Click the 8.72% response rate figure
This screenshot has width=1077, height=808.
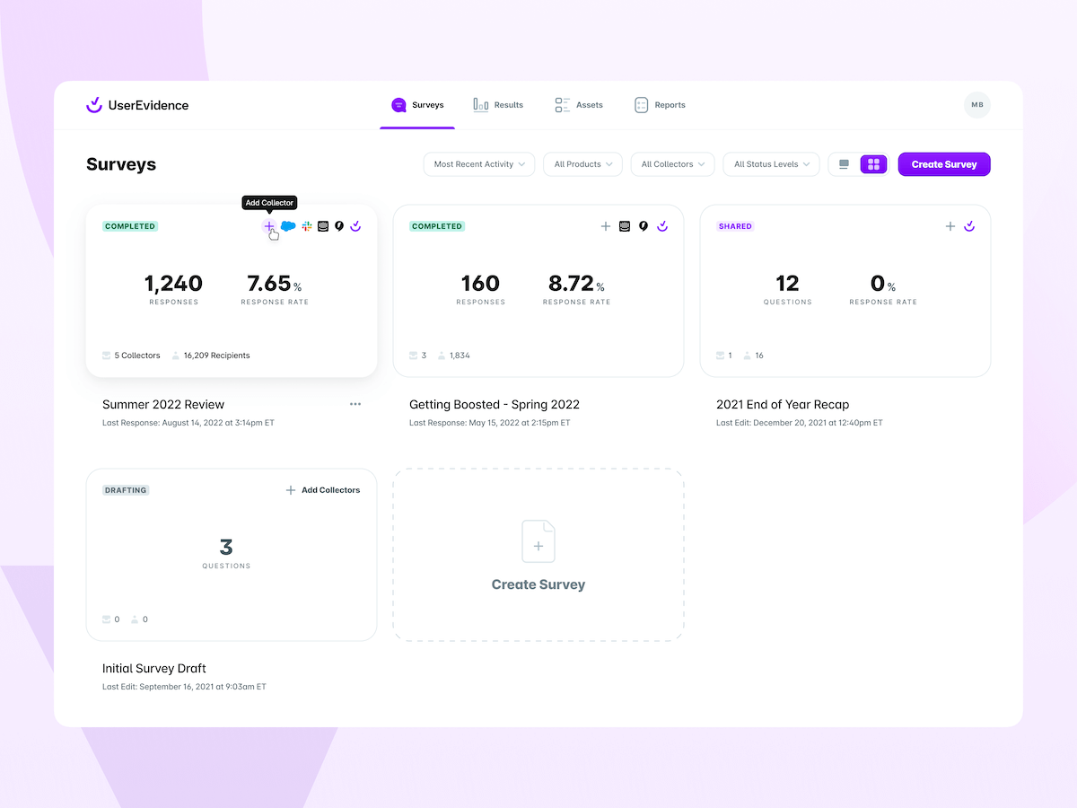coord(576,284)
